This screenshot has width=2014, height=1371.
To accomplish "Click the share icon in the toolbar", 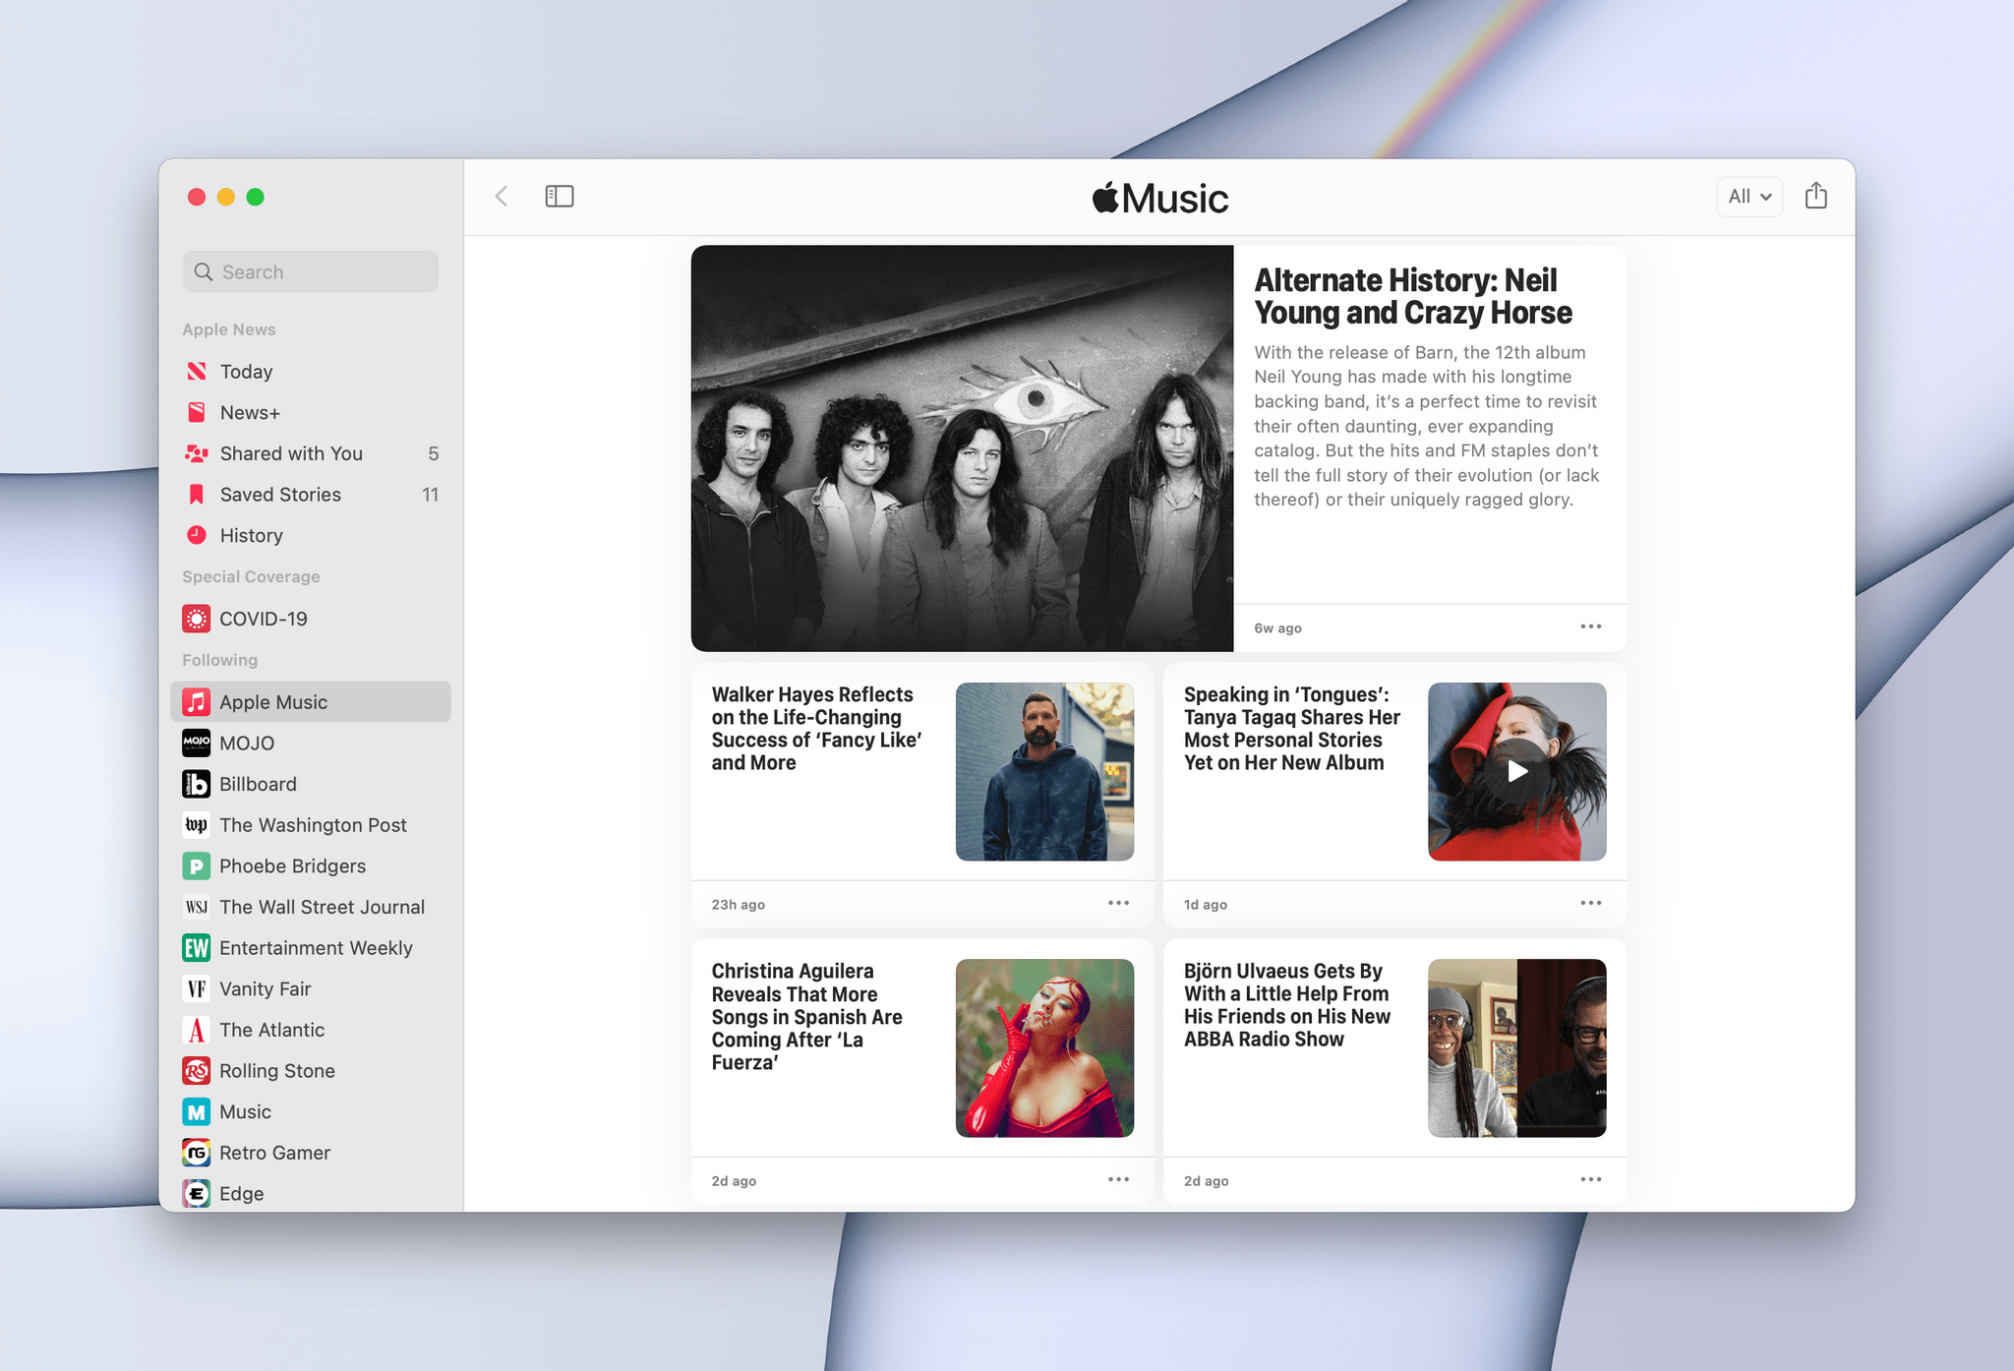I will point(1816,196).
